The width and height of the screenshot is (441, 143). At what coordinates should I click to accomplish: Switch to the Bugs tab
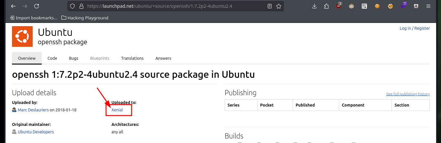pos(74,58)
